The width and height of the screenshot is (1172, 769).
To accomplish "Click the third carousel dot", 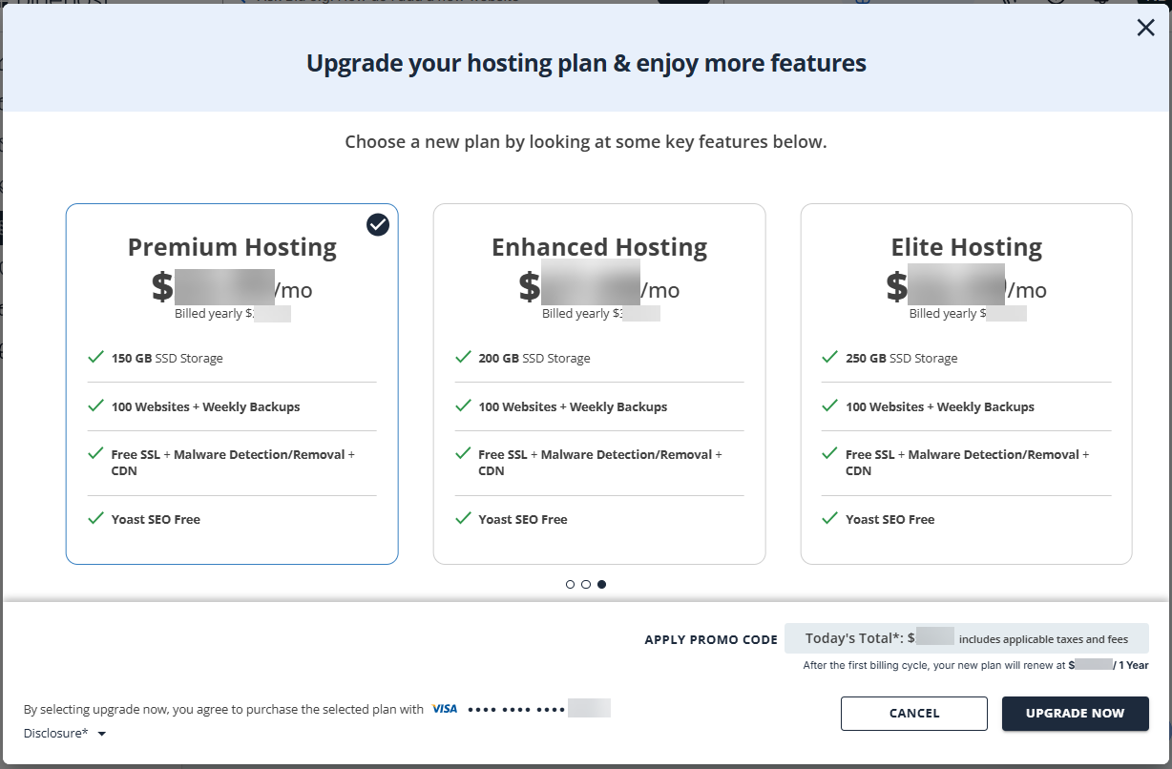I will 602,584.
